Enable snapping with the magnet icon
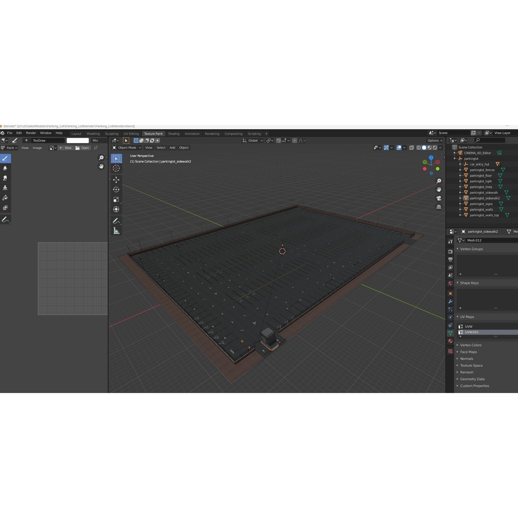518x518 pixels. point(279,141)
